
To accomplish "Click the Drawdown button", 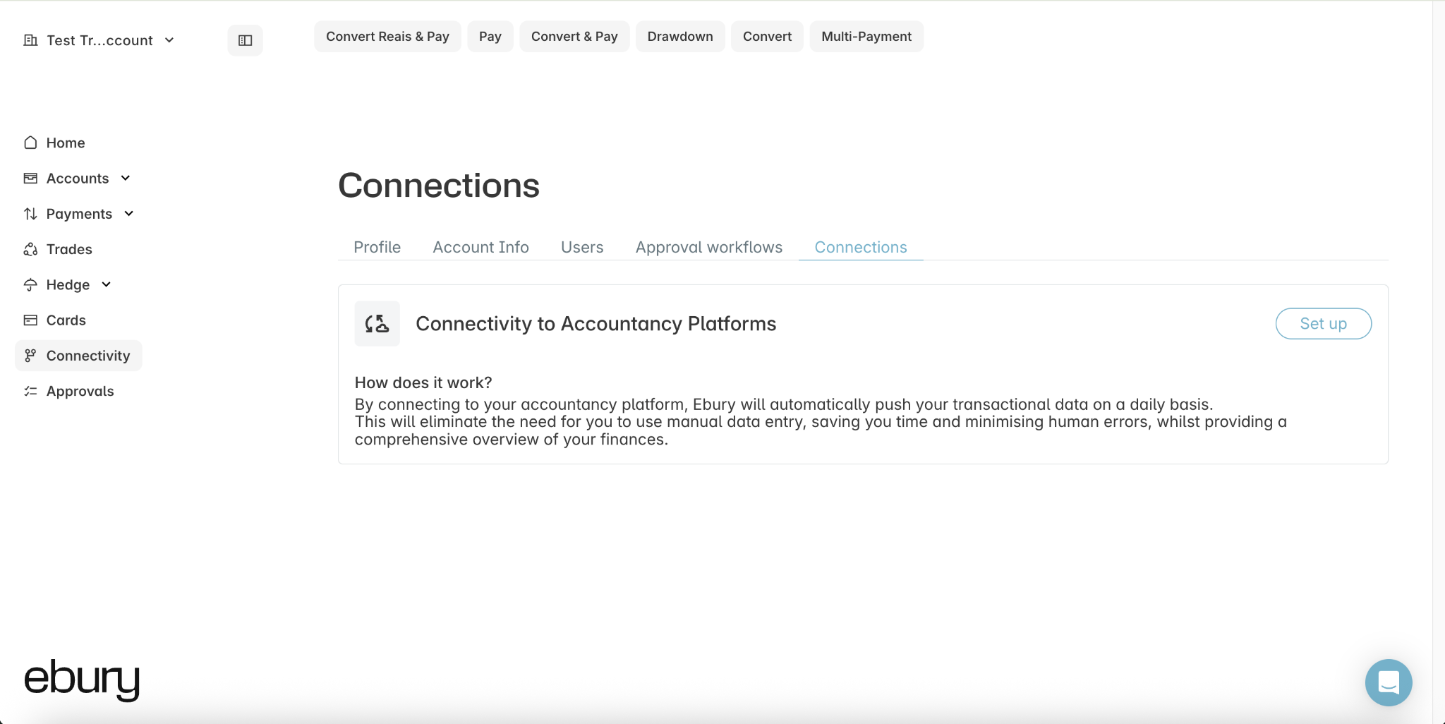I will coord(680,37).
